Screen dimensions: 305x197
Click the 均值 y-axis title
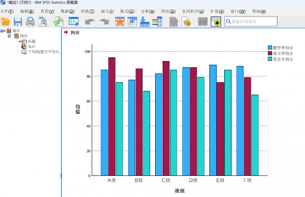point(78,109)
